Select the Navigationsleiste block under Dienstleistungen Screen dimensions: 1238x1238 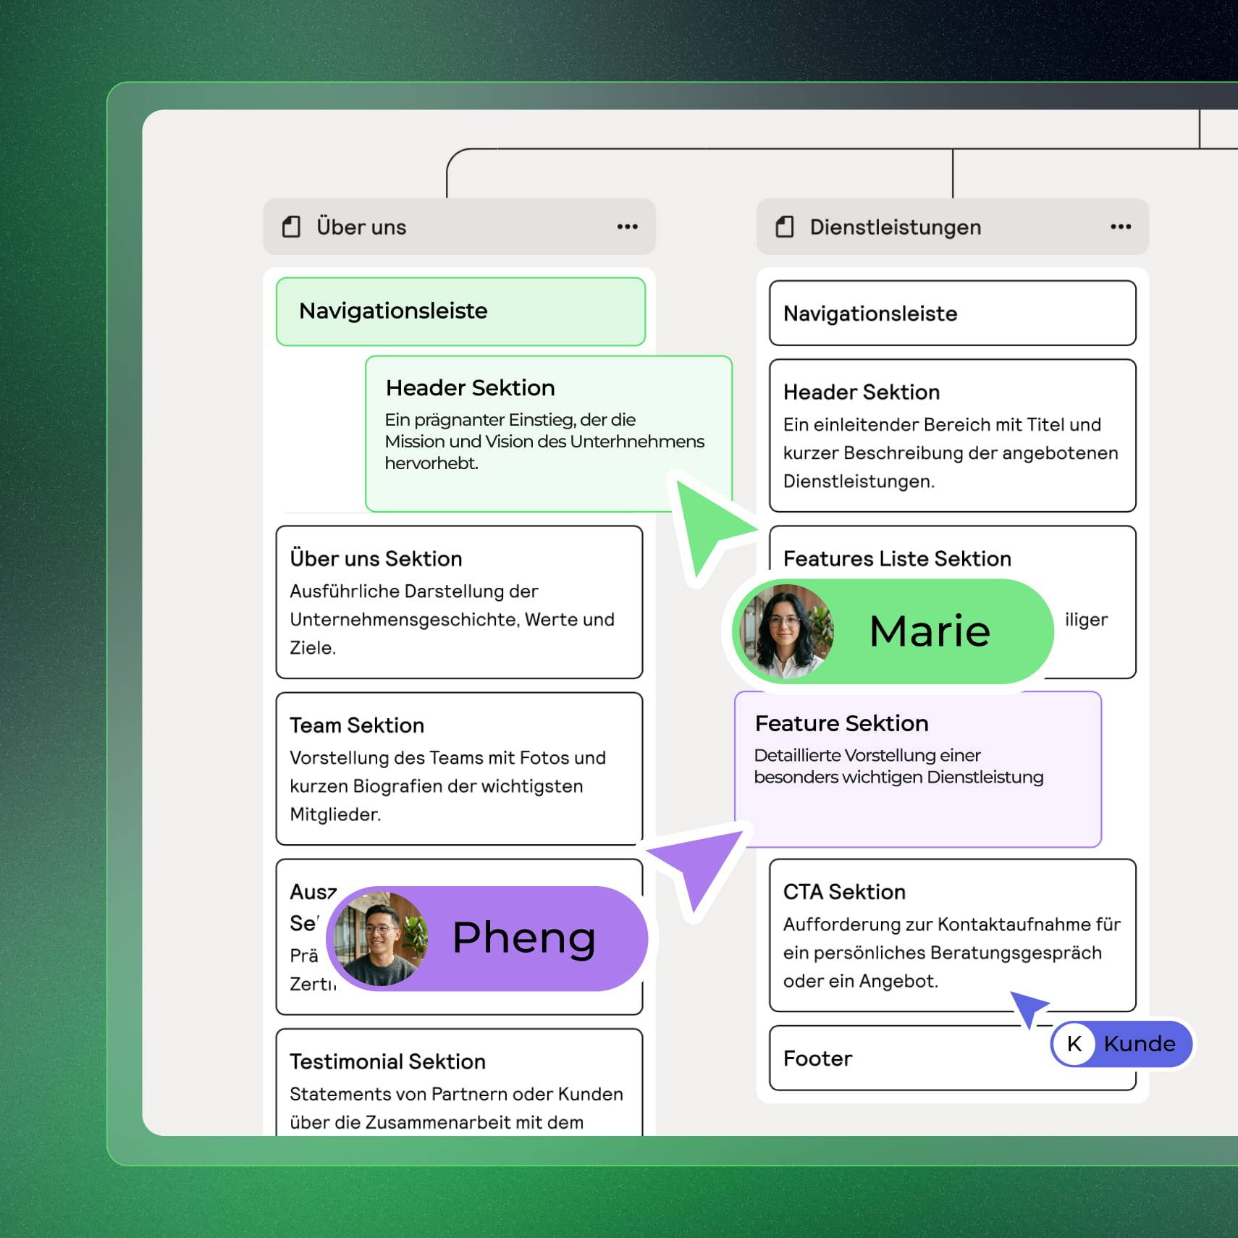point(952,313)
